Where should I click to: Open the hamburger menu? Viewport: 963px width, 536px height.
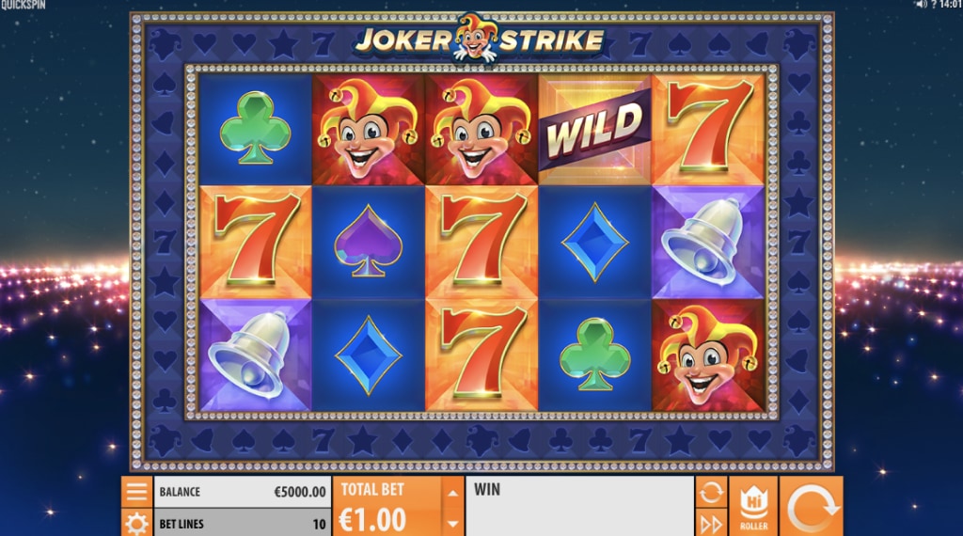[x=136, y=492]
